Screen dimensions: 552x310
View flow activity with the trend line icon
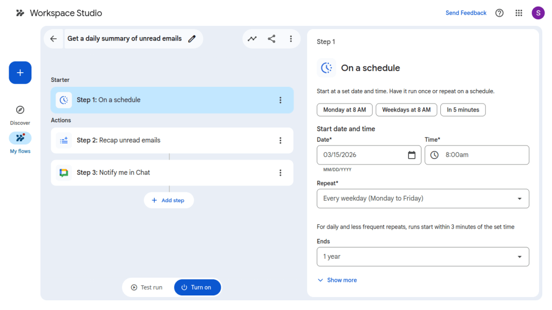[x=252, y=39]
